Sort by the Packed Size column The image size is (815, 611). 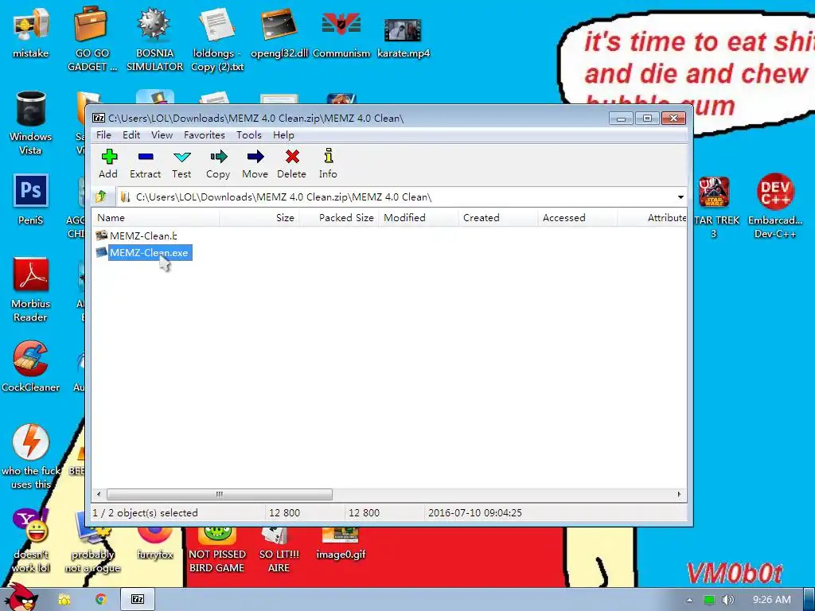tap(338, 218)
